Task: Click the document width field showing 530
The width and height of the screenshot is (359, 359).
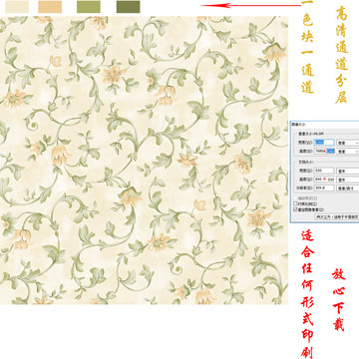Action: 324,171
